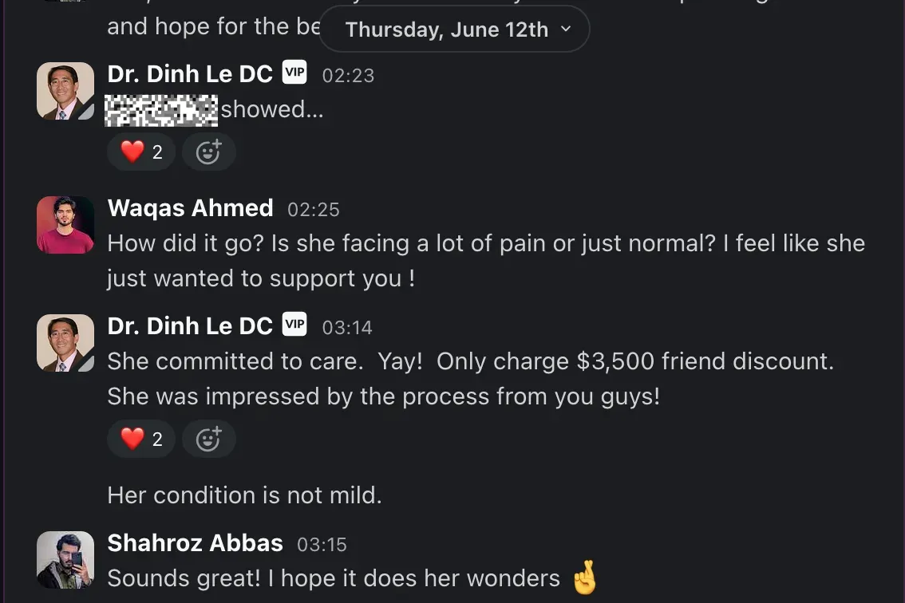Open Shahroz Abbas's profile avatar

(65, 560)
